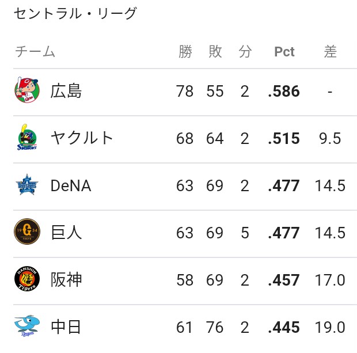Click the 敗 losses column header

coord(215,51)
